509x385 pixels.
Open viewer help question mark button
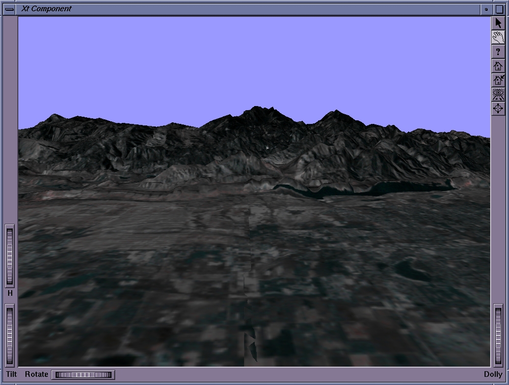tap(498, 52)
